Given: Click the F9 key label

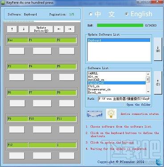Looking at the screenshot, I should click(x=18, y=119).
